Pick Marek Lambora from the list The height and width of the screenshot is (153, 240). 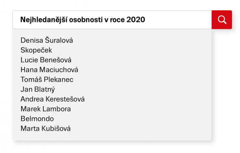click(x=46, y=109)
